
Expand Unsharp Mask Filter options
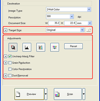(x=5, y=56)
